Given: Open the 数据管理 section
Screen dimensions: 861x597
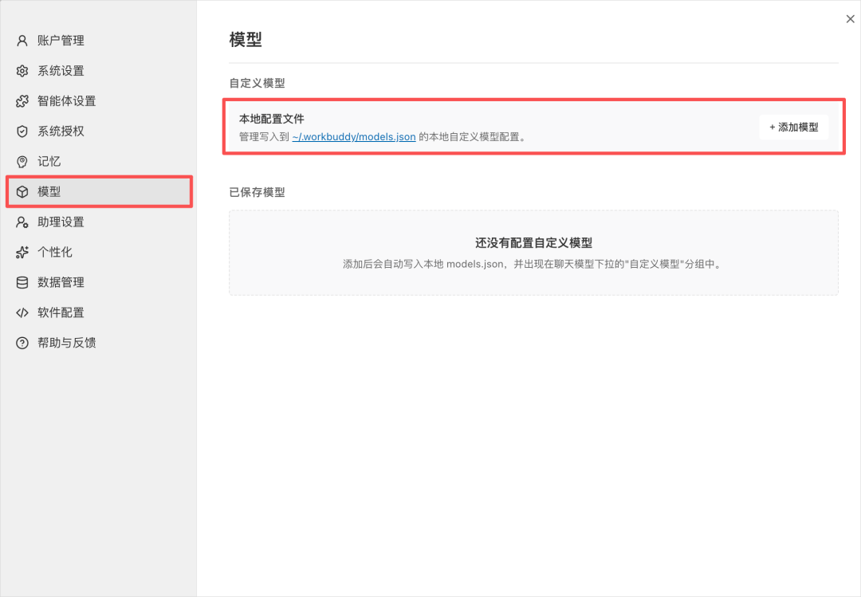Looking at the screenshot, I should click(x=99, y=282).
